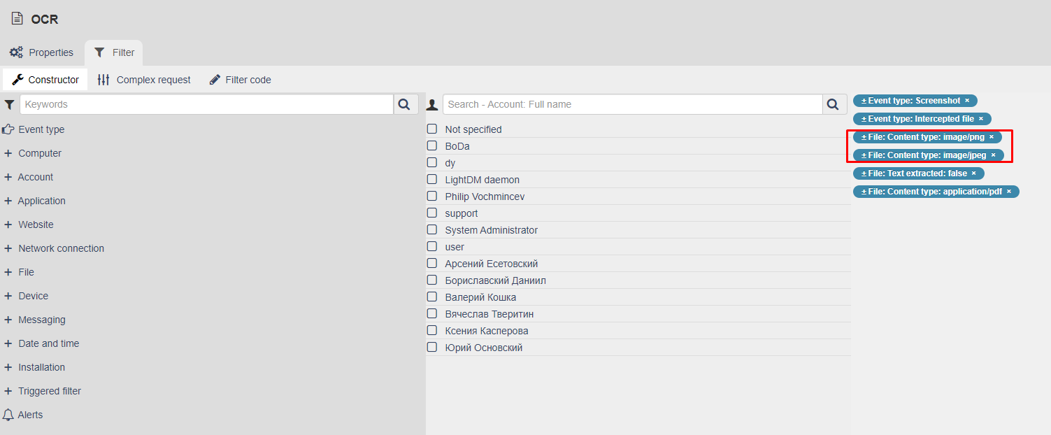Click the account name search magnifier icon

pos(832,104)
